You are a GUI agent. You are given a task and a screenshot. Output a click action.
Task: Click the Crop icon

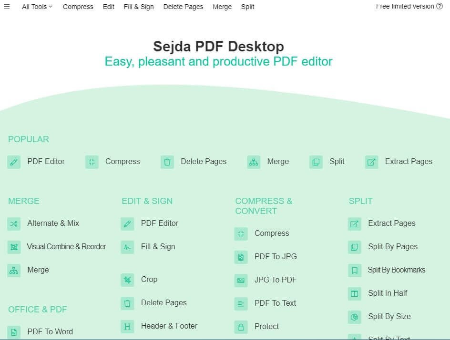[x=127, y=280]
